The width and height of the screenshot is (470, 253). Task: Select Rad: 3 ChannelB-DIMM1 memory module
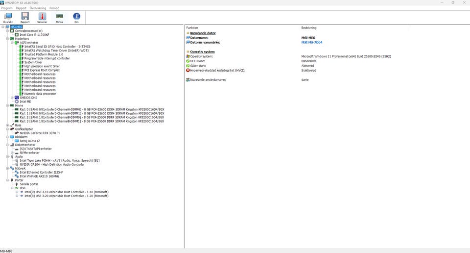[92, 121]
